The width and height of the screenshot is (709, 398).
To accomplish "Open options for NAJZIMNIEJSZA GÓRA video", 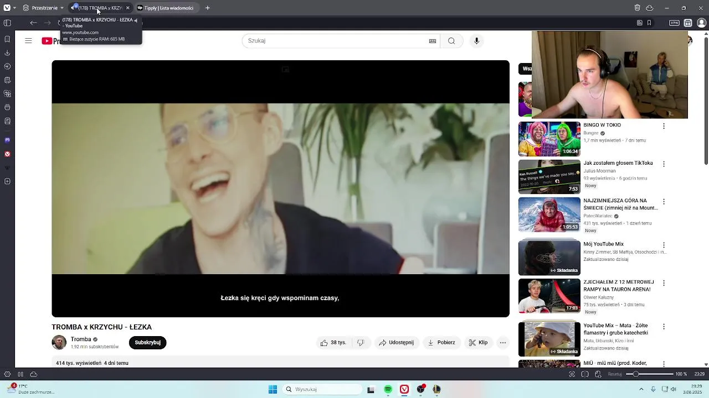I will [x=664, y=202].
